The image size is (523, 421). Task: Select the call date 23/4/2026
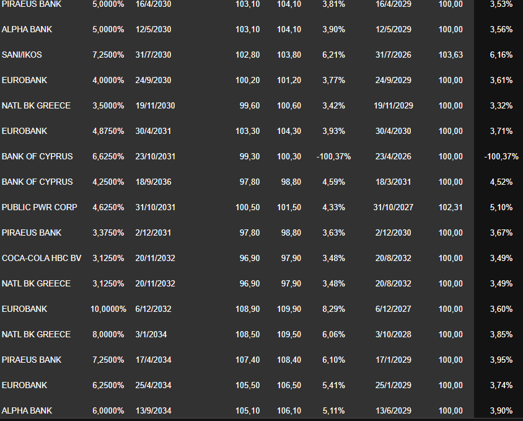pyautogui.click(x=393, y=156)
